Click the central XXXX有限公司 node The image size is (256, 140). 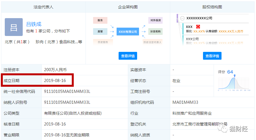tap(128, 32)
